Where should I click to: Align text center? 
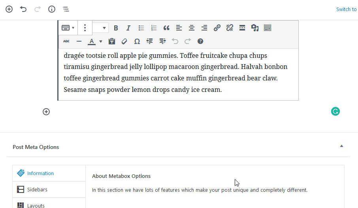coord(192,28)
